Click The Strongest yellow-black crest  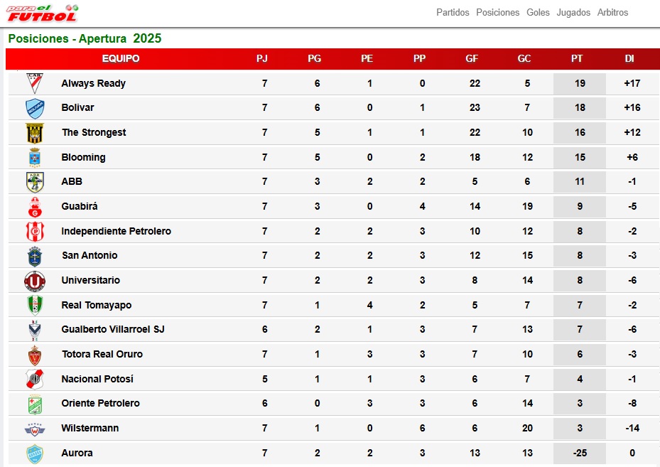[x=35, y=133]
